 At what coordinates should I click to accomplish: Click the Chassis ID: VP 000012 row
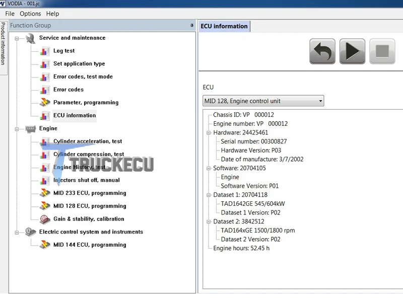(243, 115)
